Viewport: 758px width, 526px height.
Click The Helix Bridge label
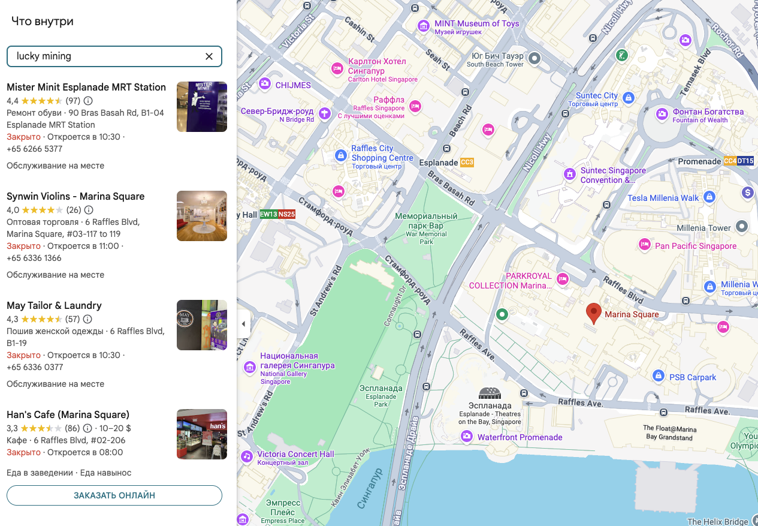[718, 522]
